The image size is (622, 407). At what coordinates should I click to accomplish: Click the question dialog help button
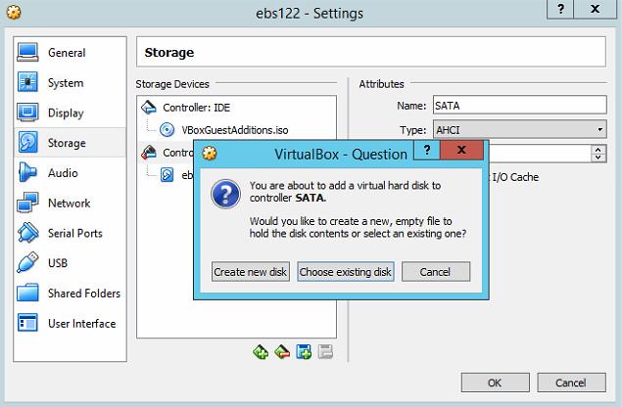click(427, 151)
